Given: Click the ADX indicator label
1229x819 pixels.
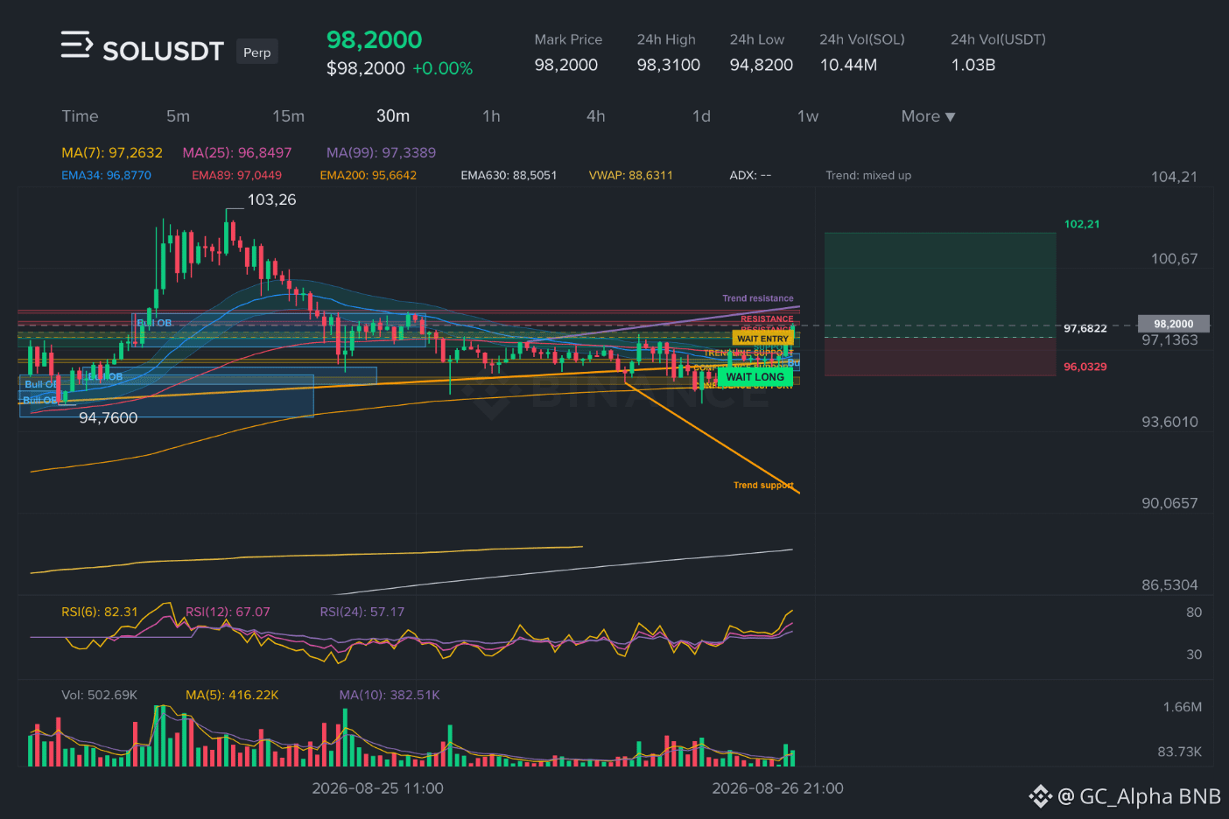Looking at the screenshot, I should (x=750, y=175).
